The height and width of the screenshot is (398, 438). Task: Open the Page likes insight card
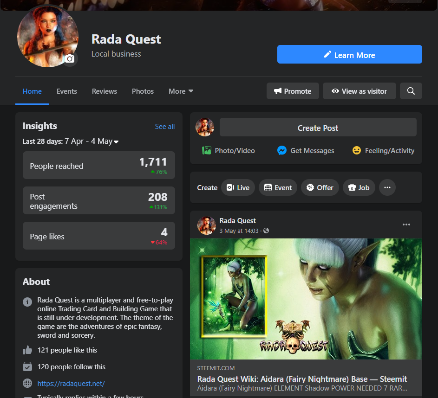tap(99, 236)
